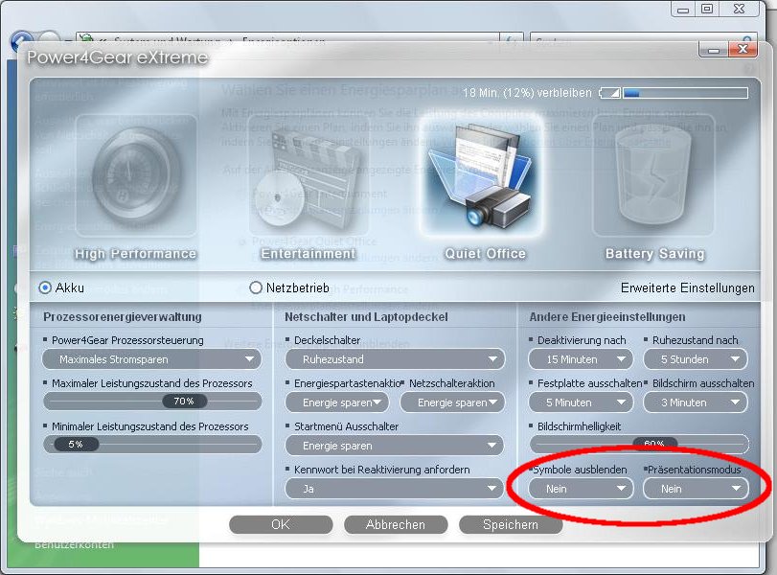The image size is (777, 575).
Task: Open the Deaktivierung nach dropdown
Action: click(581, 359)
